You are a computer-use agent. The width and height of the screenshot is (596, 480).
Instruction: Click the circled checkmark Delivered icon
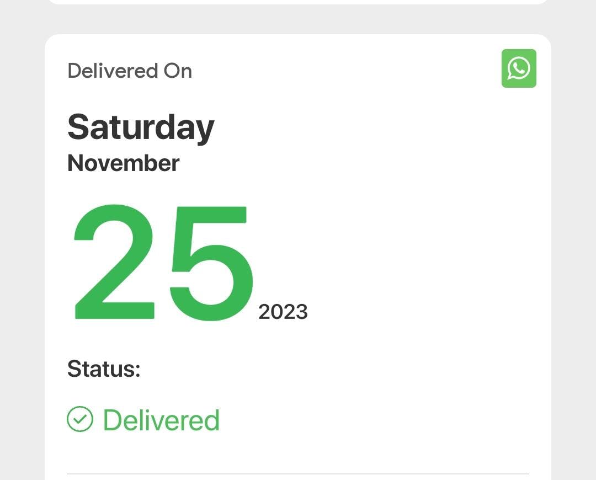click(x=80, y=419)
